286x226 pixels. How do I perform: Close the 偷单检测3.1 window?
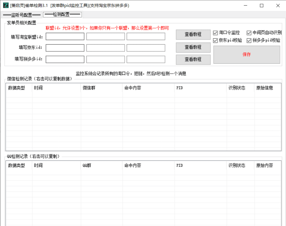click(x=278, y=6)
